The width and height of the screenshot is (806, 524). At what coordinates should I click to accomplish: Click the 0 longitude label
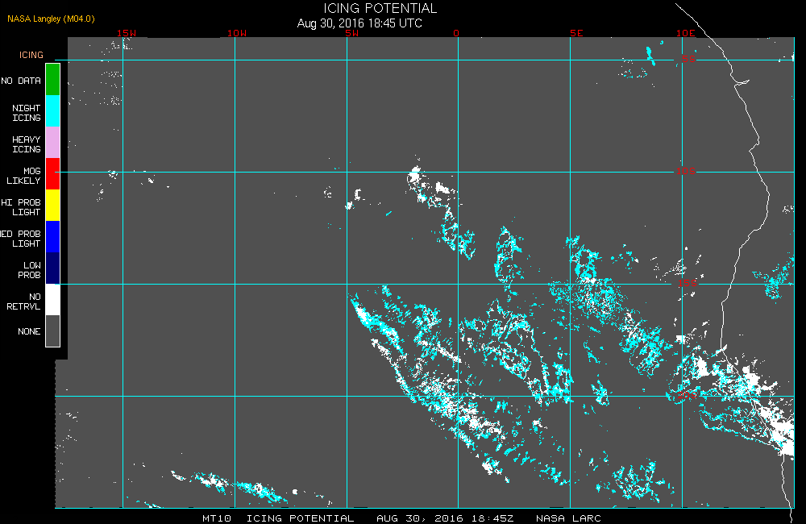[x=456, y=33]
